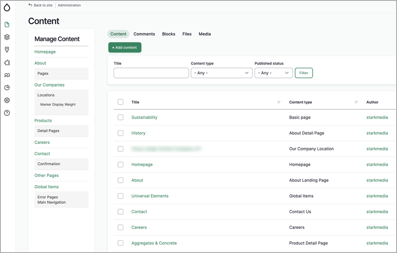Toggle the select-all checkbox in table header
The width and height of the screenshot is (397, 253).
121,102
